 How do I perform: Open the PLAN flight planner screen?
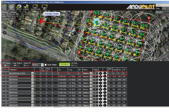pyautogui.click(x=12, y=7)
